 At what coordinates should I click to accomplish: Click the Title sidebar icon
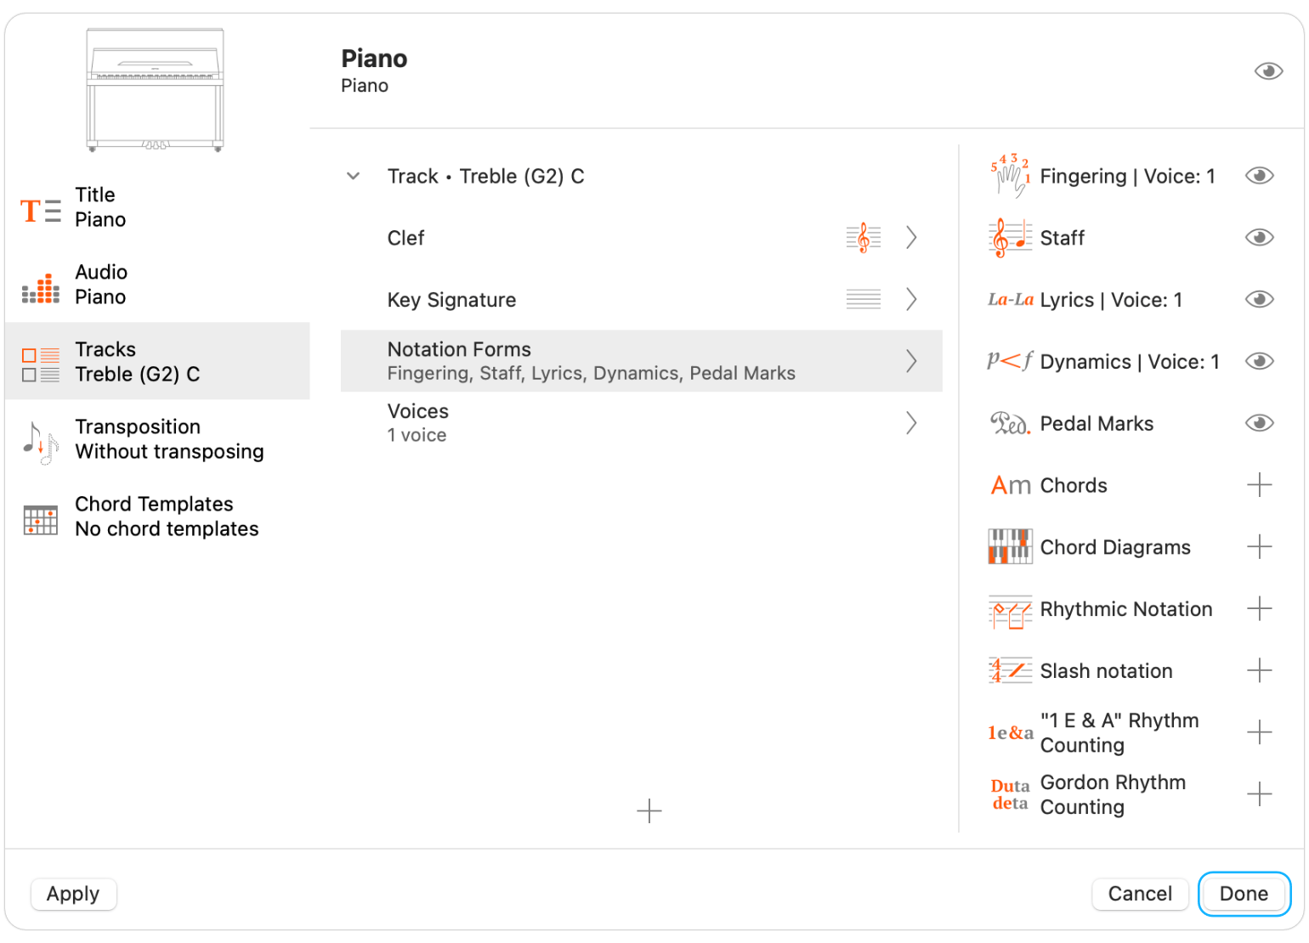41,210
